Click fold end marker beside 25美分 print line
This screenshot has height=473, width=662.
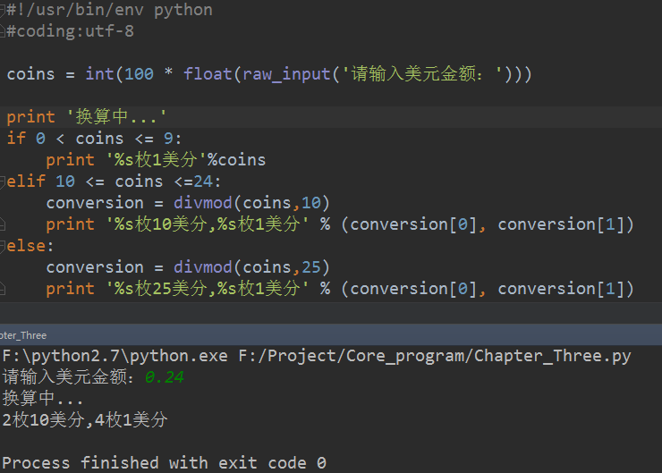[x=3, y=289]
